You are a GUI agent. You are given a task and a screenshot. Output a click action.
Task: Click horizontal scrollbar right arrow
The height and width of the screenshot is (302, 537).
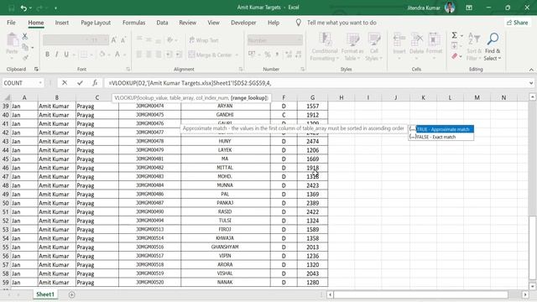(525, 294)
